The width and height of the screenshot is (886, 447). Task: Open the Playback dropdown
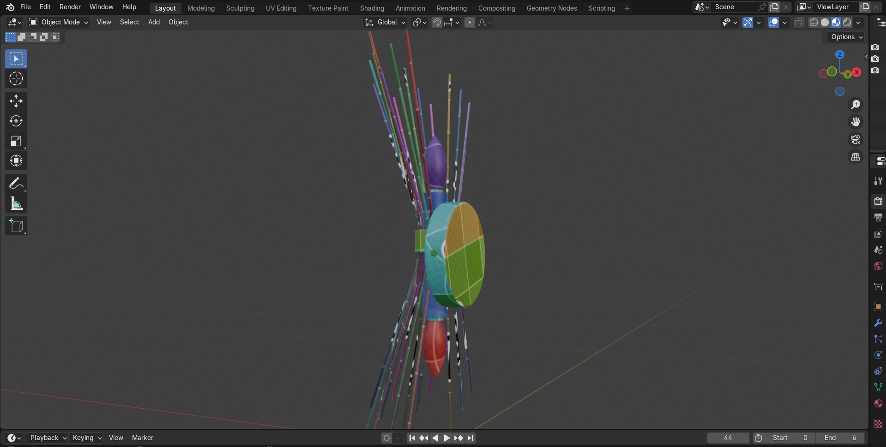point(48,438)
